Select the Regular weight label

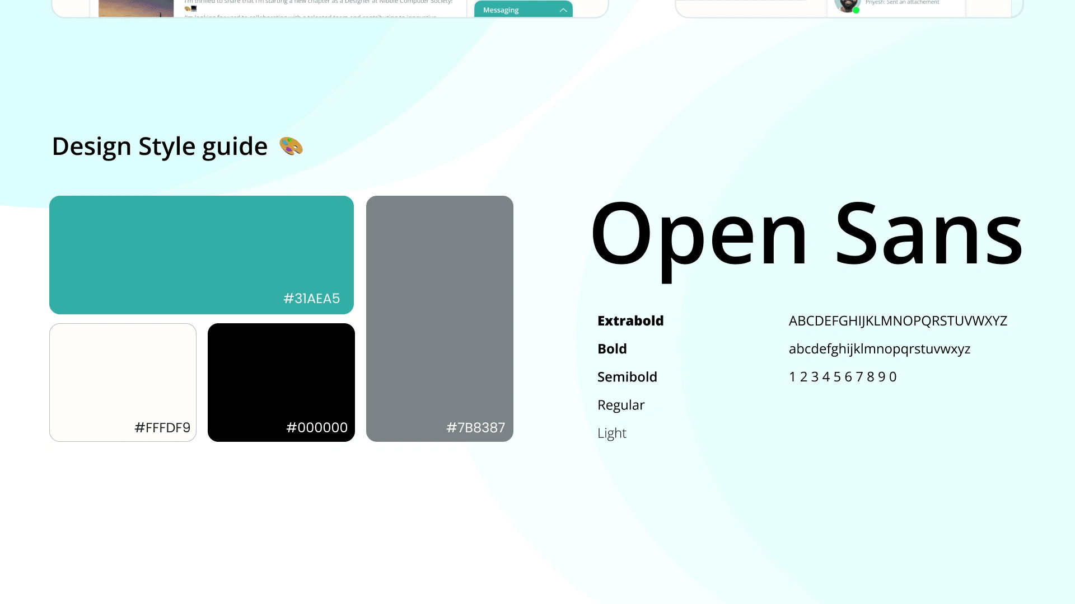click(621, 405)
